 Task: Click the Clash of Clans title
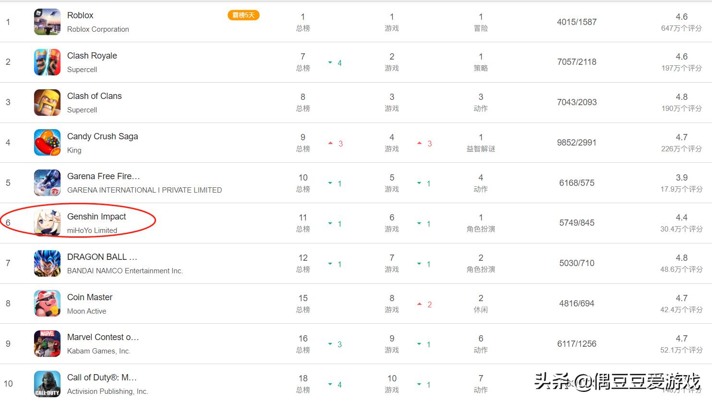tap(95, 96)
